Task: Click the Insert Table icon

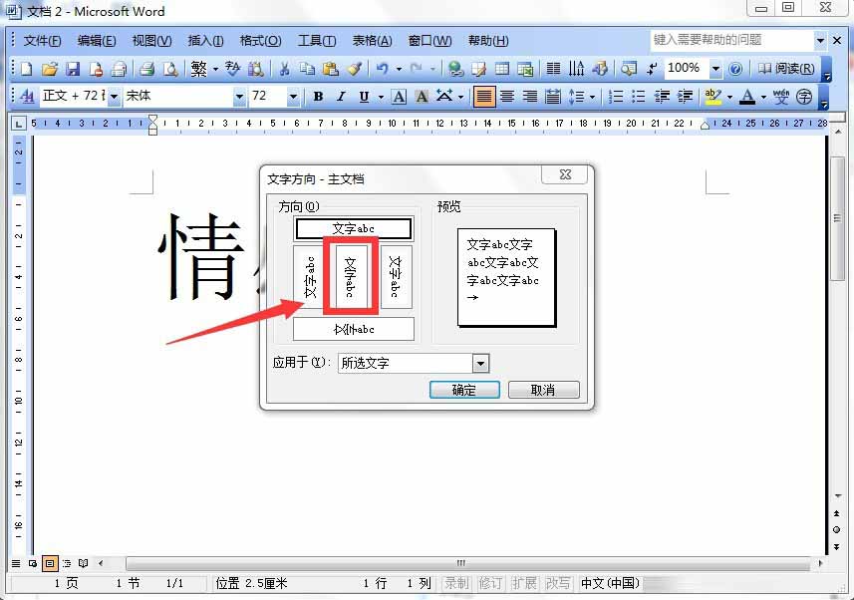Action: point(501,69)
